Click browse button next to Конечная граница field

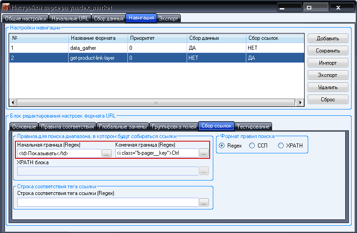204,153
